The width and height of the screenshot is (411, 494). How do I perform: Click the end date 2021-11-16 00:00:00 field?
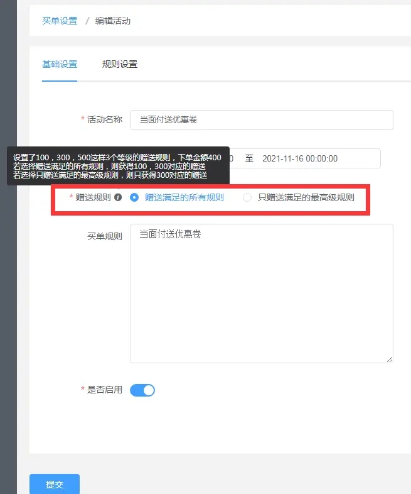click(x=300, y=158)
